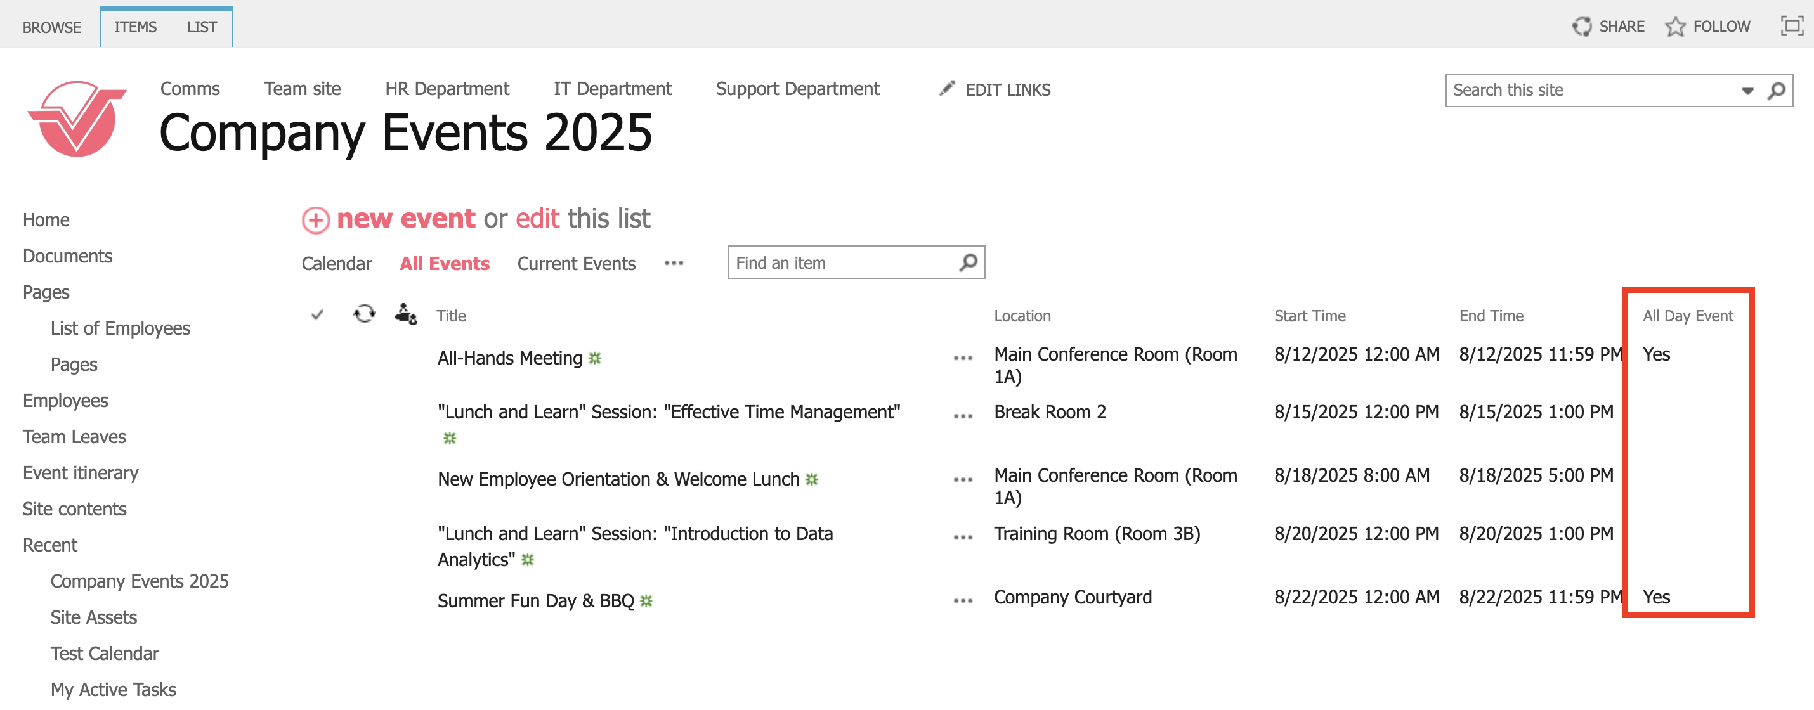Open the ellipsis menu for All-Hands Meeting

[962, 358]
